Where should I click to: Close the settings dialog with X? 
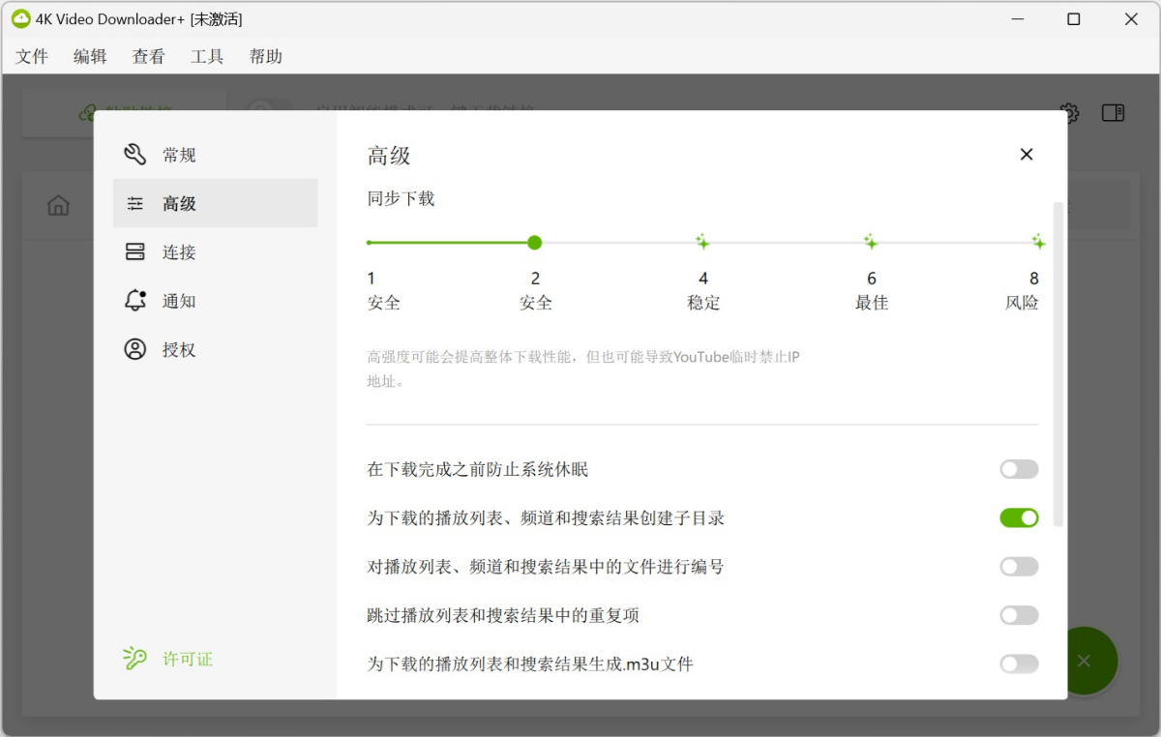pyautogui.click(x=1027, y=155)
